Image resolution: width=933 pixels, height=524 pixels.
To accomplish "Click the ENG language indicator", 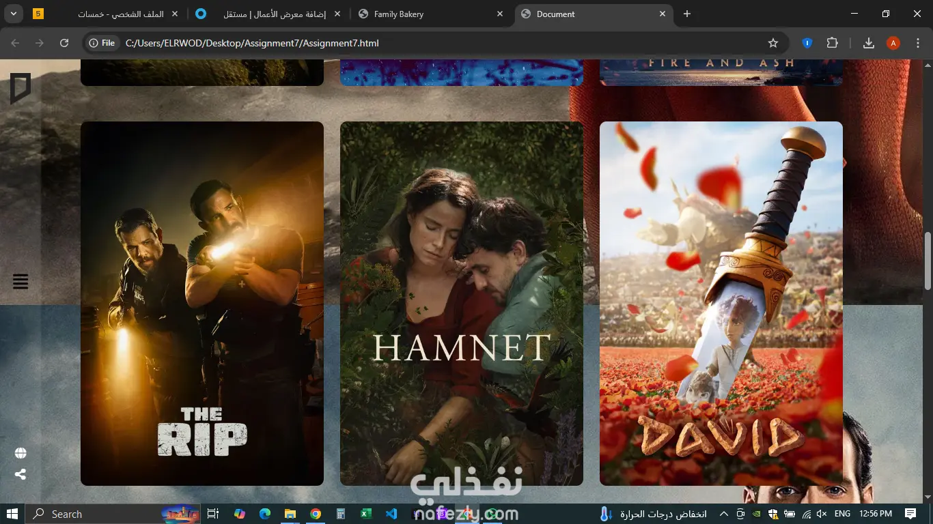I will [843, 514].
